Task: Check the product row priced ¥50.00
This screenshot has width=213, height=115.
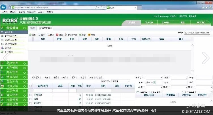Action: [30, 95]
